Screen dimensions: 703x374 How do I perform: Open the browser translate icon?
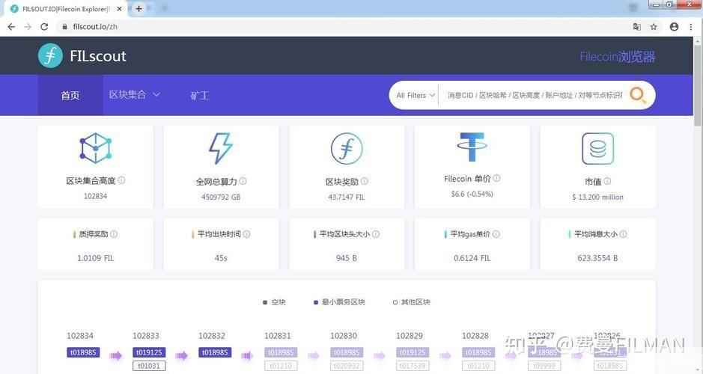pyautogui.click(x=636, y=27)
